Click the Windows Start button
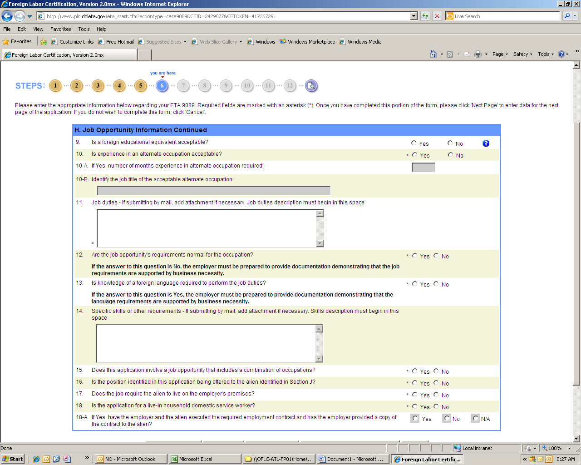This screenshot has width=581, height=465. coord(13,459)
